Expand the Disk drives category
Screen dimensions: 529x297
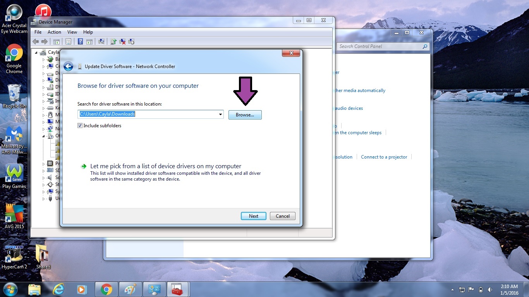click(x=43, y=73)
